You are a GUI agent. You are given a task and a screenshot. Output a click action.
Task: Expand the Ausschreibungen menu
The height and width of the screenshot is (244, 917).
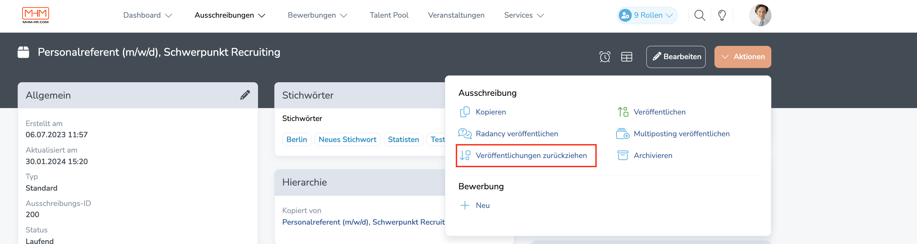(x=230, y=15)
